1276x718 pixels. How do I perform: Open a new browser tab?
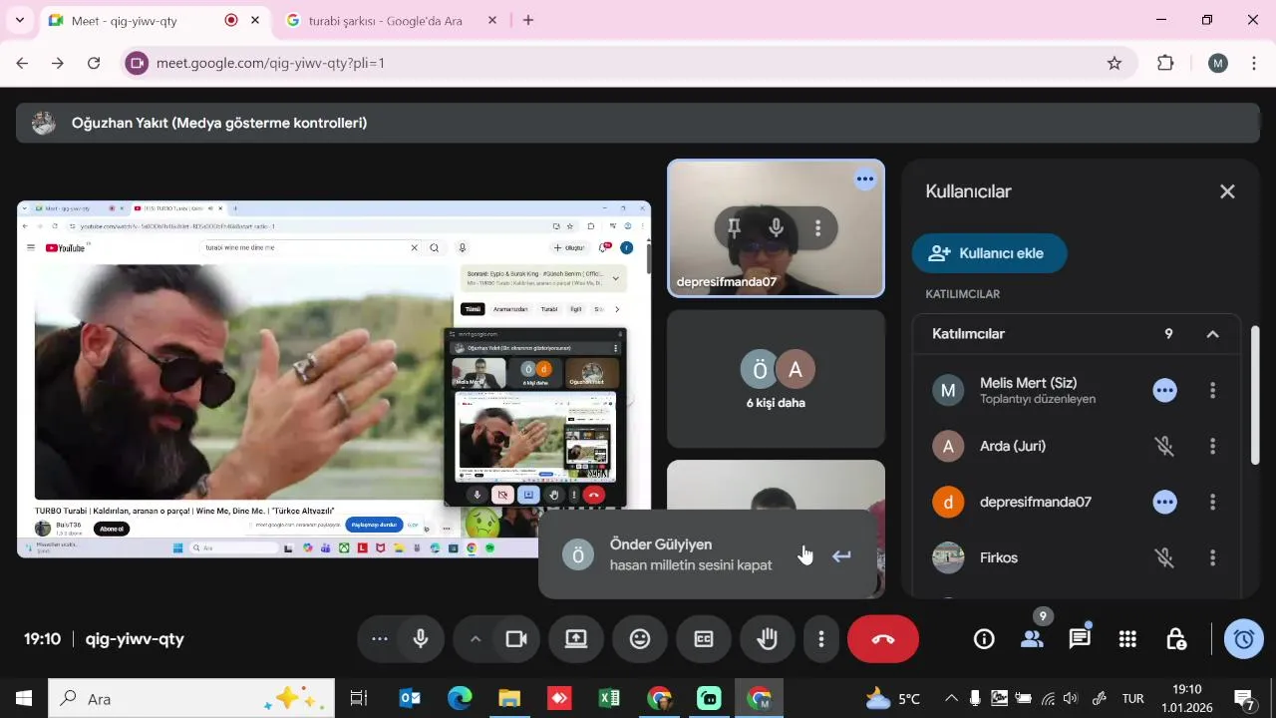pyautogui.click(x=528, y=20)
